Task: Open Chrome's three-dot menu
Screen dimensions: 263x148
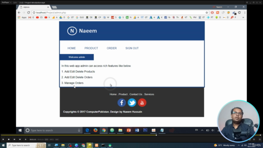Action: 245,13
